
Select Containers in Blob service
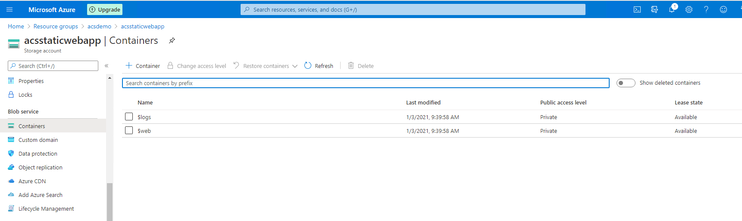53,126
